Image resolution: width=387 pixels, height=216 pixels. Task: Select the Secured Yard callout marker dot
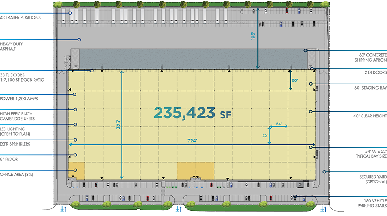pyautogui.click(x=324, y=172)
